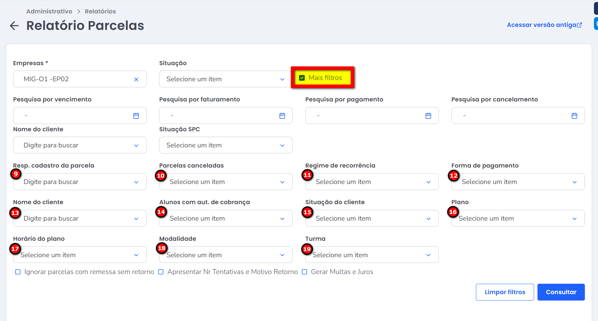This screenshot has width=598, height=321.
Task: Tick the Gerar Multas e Juros checkbox
Action: click(x=304, y=272)
